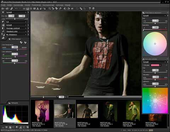This screenshot has width=170, height=132.
Task: Click the Fine color Lightness slider
Action: click(155, 86)
